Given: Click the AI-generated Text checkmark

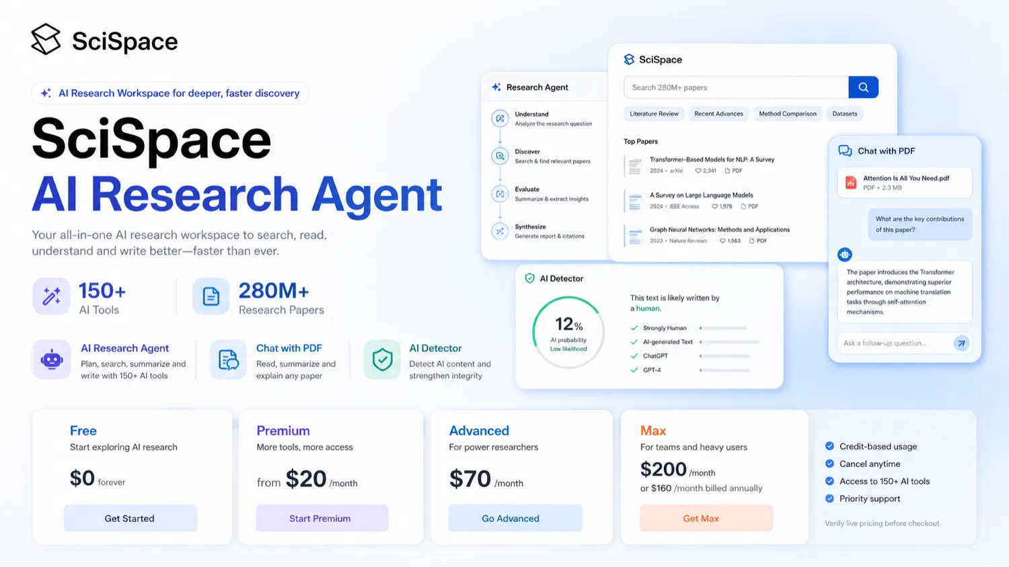Looking at the screenshot, I should 634,342.
